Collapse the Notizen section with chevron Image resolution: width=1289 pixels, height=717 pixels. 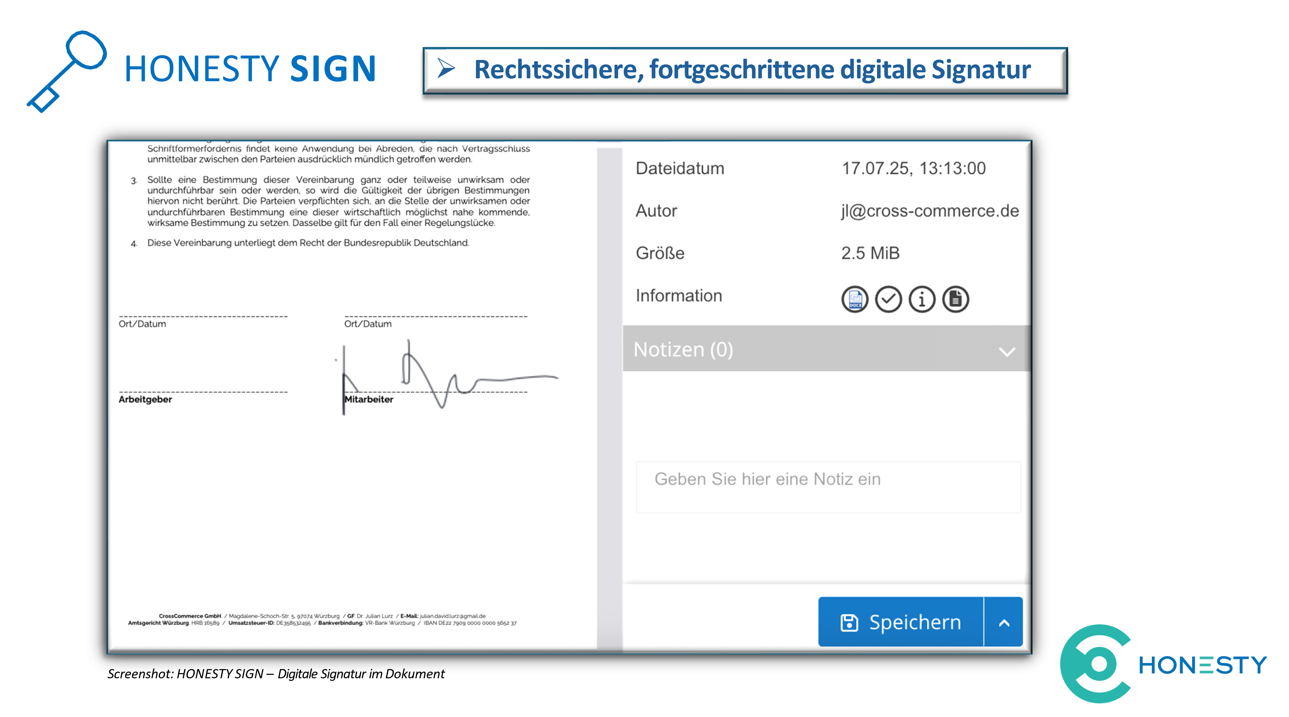coord(1007,352)
